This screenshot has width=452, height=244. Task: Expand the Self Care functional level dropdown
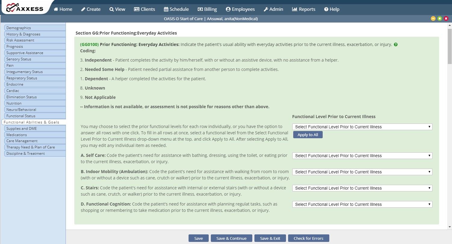(x=362, y=156)
